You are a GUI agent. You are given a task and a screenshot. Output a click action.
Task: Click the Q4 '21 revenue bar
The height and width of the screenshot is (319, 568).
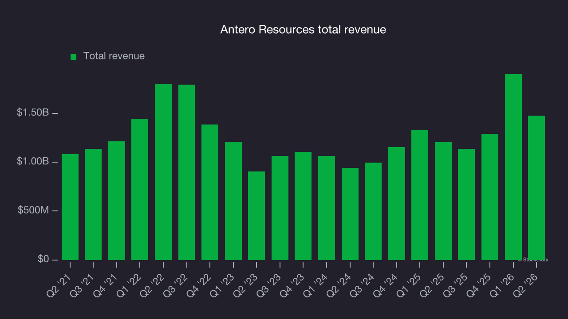pos(117,201)
